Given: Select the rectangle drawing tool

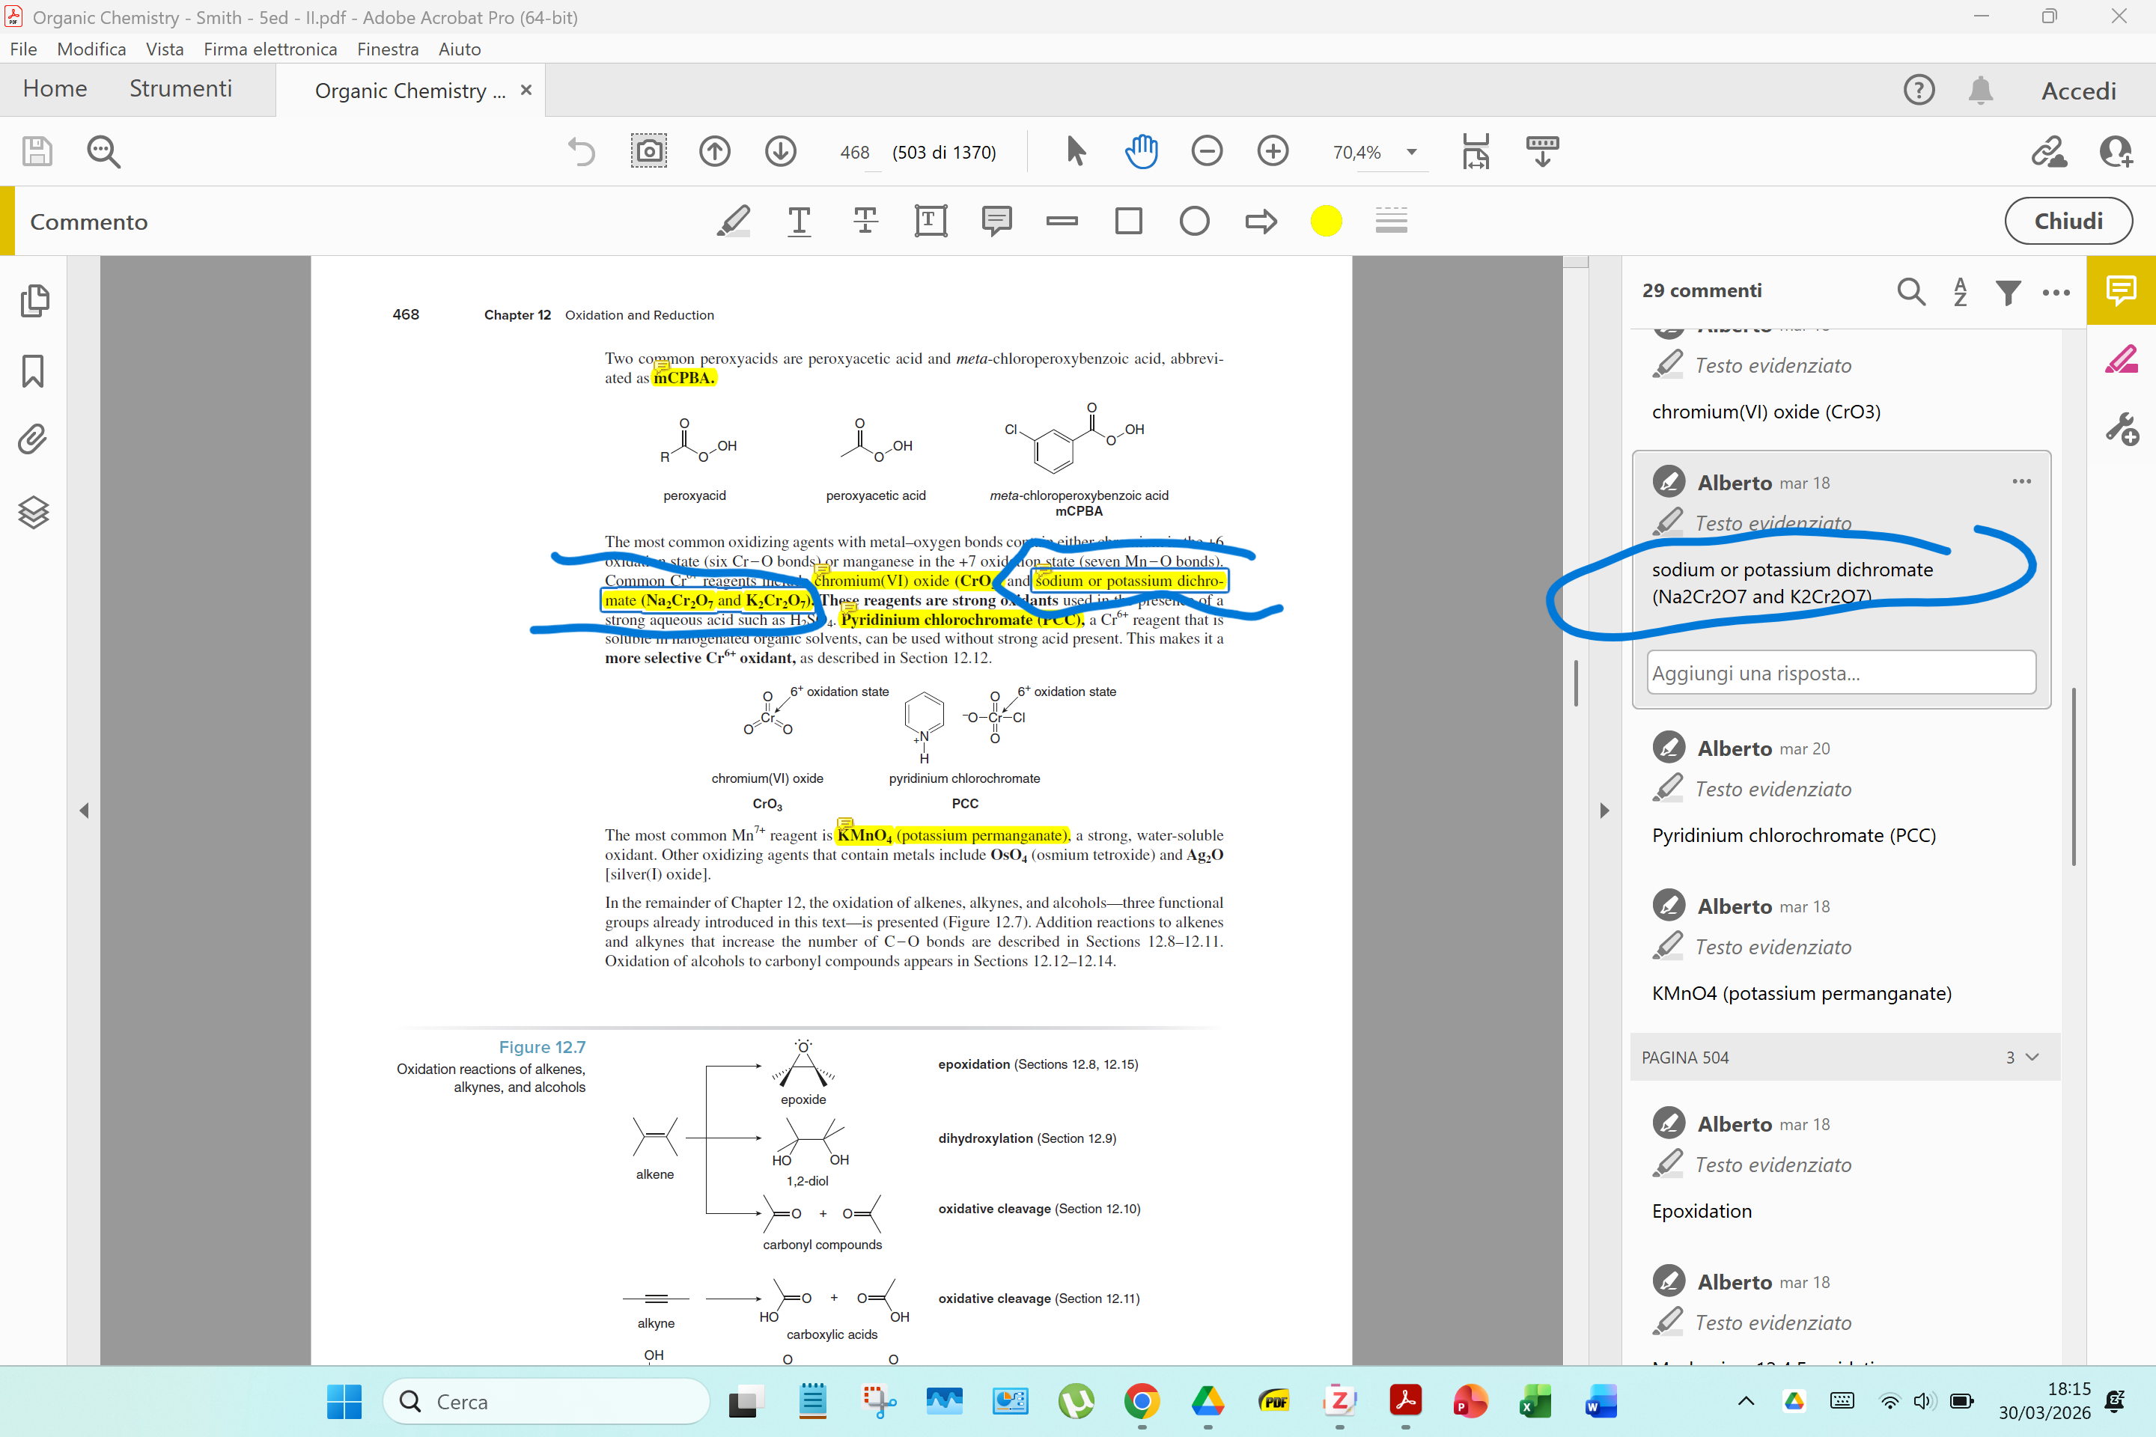Looking at the screenshot, I should coord(1128,221).
